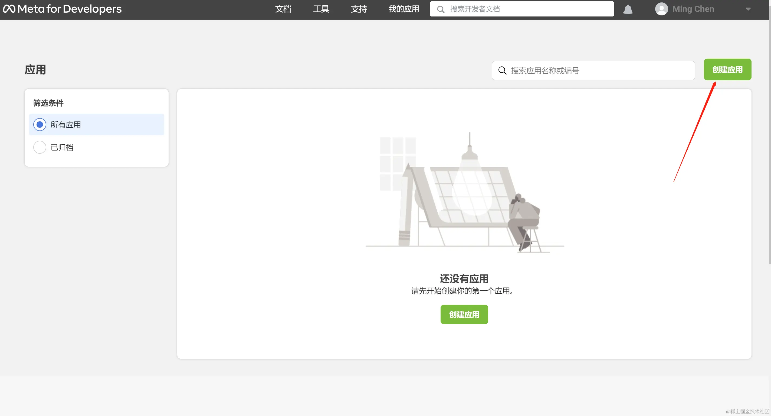Click the magnifier icon in app search
The width and height of the screenshot is (771, 416).
pos(502,71)
